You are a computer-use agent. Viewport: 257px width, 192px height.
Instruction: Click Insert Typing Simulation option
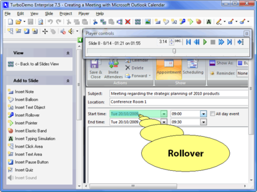tap(35, 139)
